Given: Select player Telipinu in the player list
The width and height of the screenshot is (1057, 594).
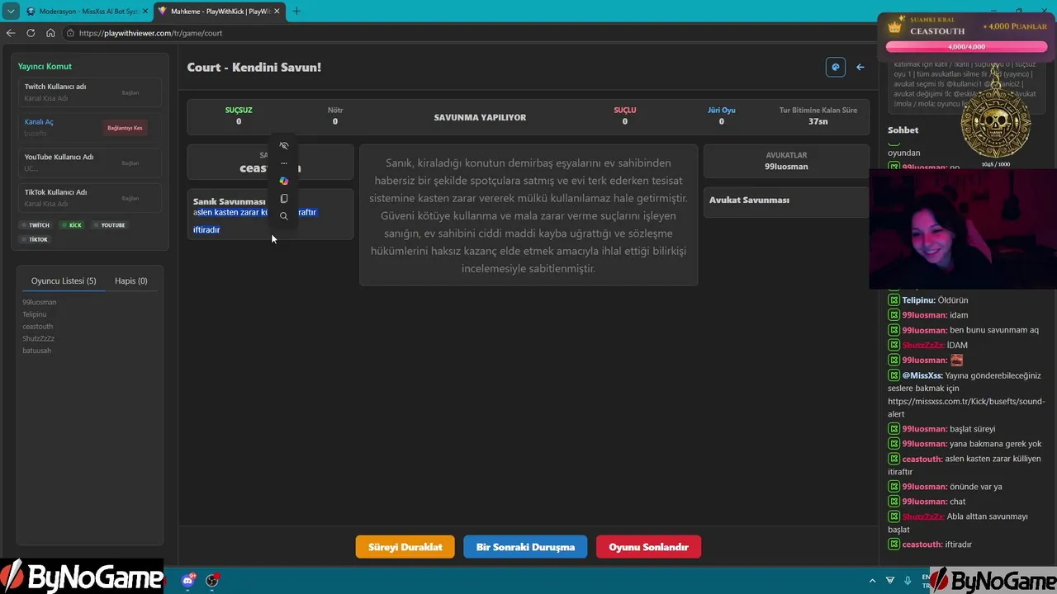Looking at the screenshot, I should click(x=35, y=314).
